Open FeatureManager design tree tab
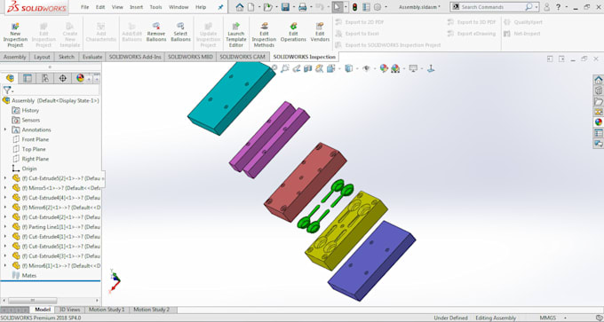Screen dimensions: 604x322 pyautogui.click(x=10, y=78)
